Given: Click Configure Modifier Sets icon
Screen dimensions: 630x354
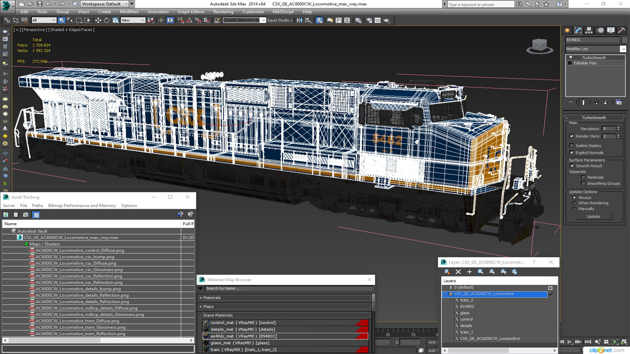Looking at the screenshot, I should 619,103.
